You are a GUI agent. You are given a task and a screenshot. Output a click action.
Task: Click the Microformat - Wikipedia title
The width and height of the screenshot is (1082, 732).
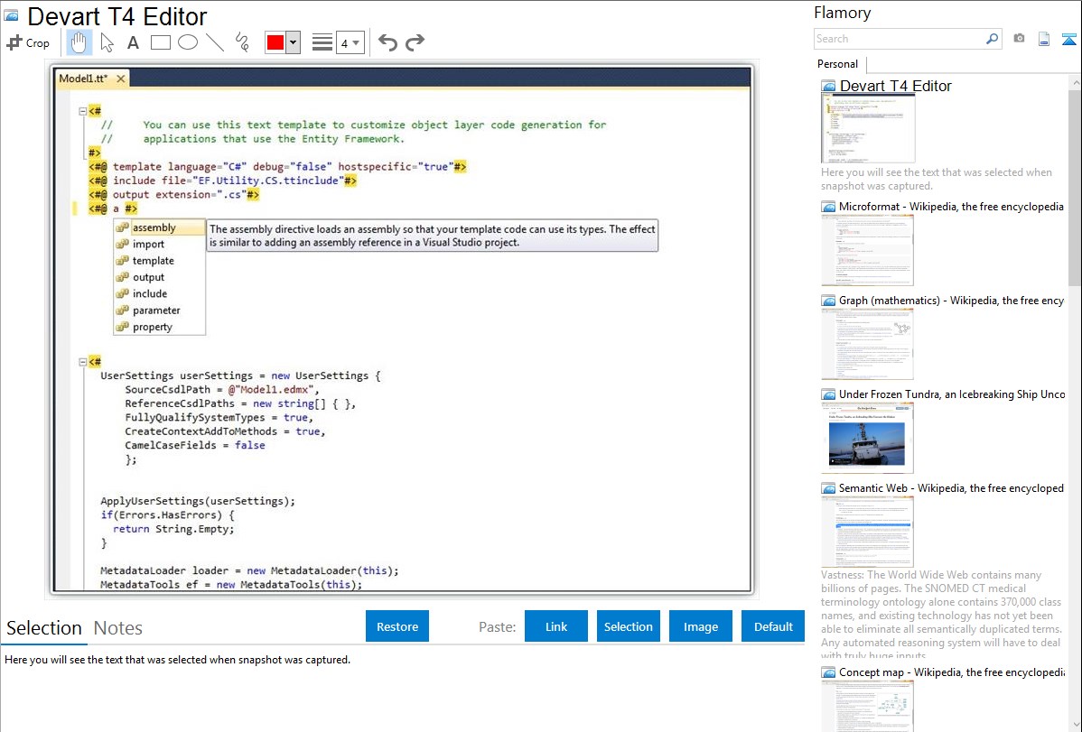(x=951, y=207)
